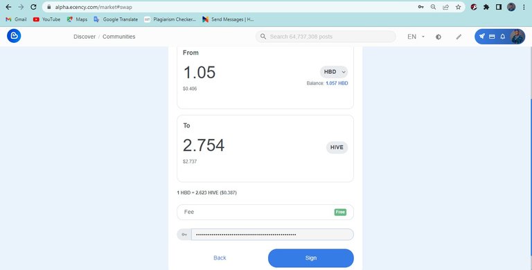Viewport: 532px width, 270px height.
Task: Click balance 1.057 HBD link
Action: (x=337, y=83)
